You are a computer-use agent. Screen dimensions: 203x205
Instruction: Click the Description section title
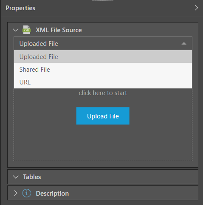coord(52,194)
